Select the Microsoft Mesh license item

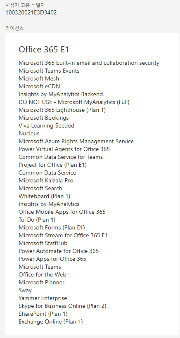tap(39, 79)
